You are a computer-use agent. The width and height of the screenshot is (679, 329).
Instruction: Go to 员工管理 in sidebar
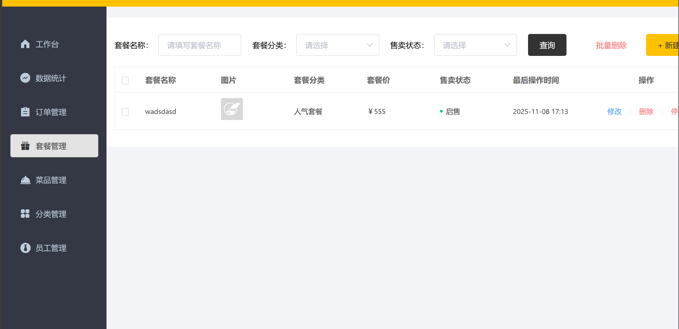pyautogui.click(x=51, y=248)
